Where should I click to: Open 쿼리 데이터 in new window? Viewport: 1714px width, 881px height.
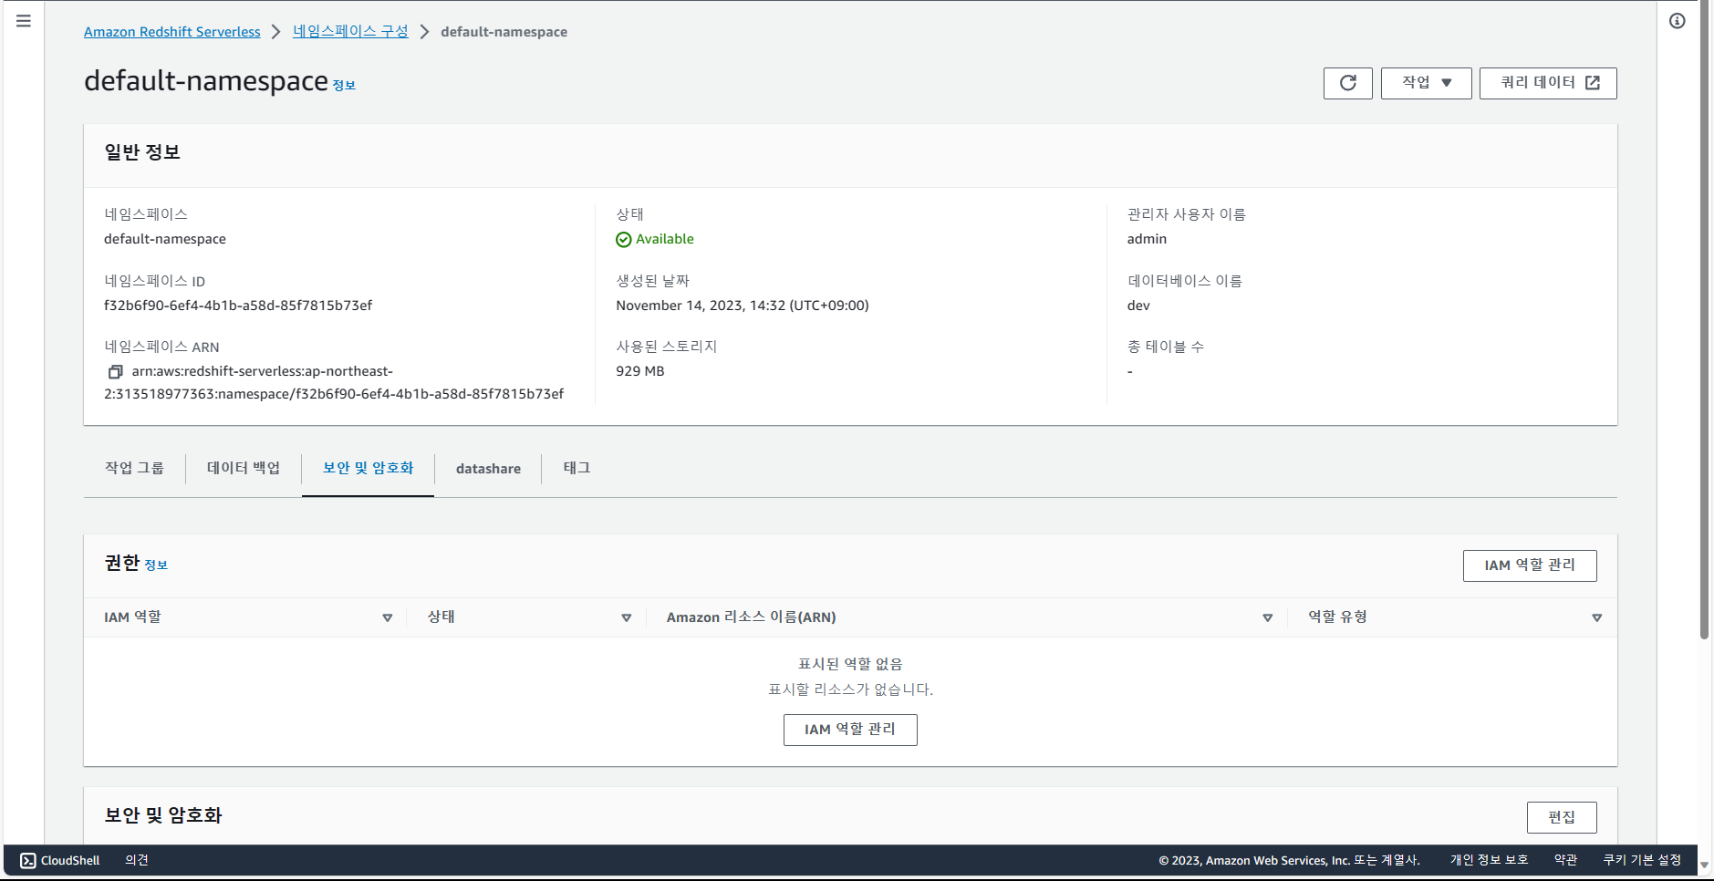click(x=1548, y=83)
